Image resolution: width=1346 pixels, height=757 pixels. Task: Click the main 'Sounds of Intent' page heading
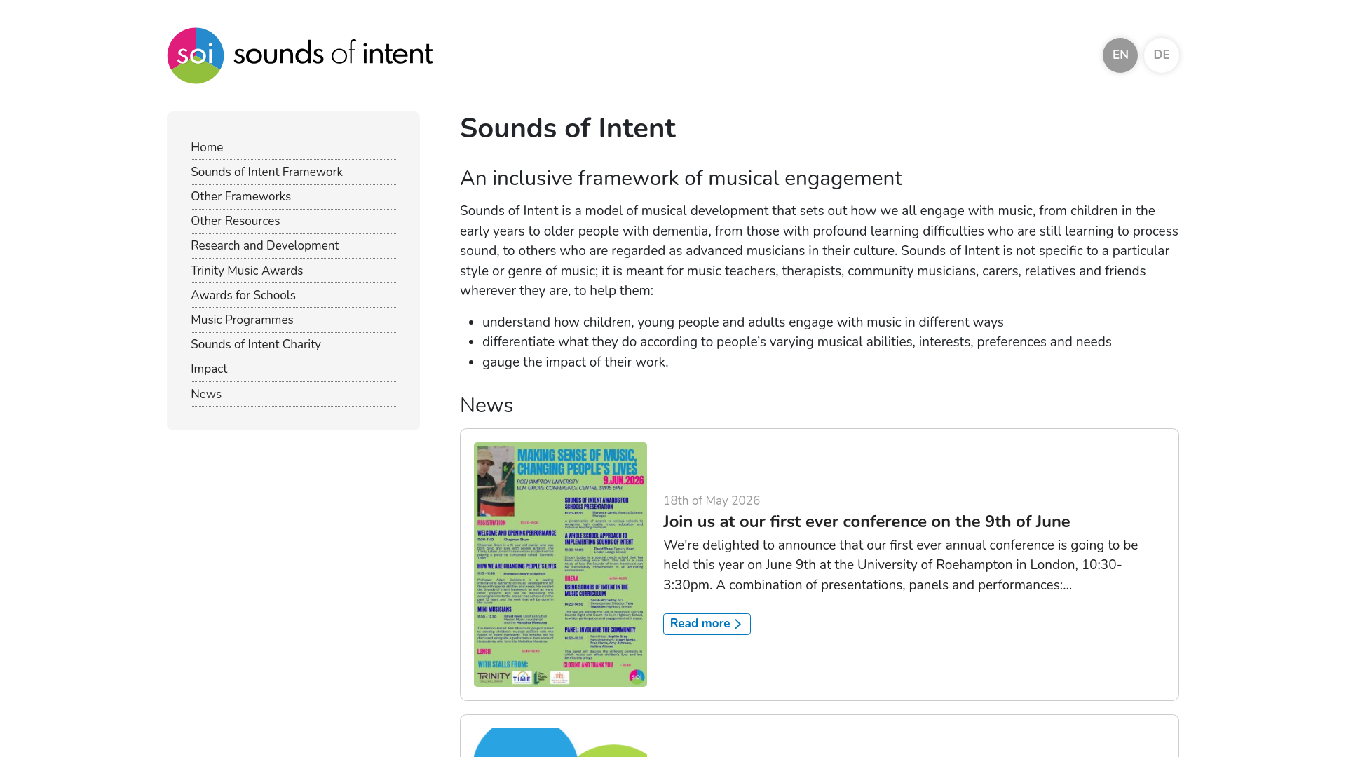tap(568, 128)
